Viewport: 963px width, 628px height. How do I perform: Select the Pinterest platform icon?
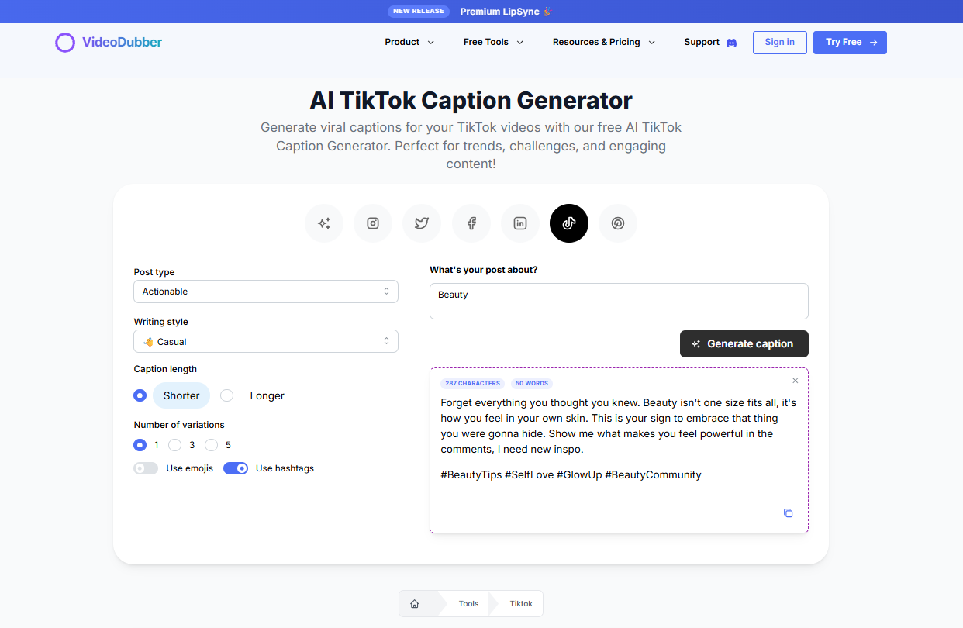[x=618, y=223]
